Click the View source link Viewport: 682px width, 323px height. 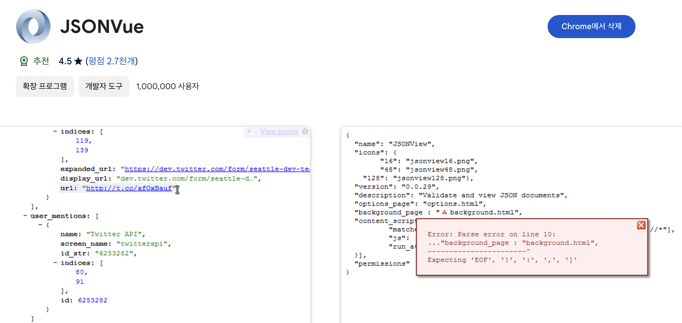(279, 132)
